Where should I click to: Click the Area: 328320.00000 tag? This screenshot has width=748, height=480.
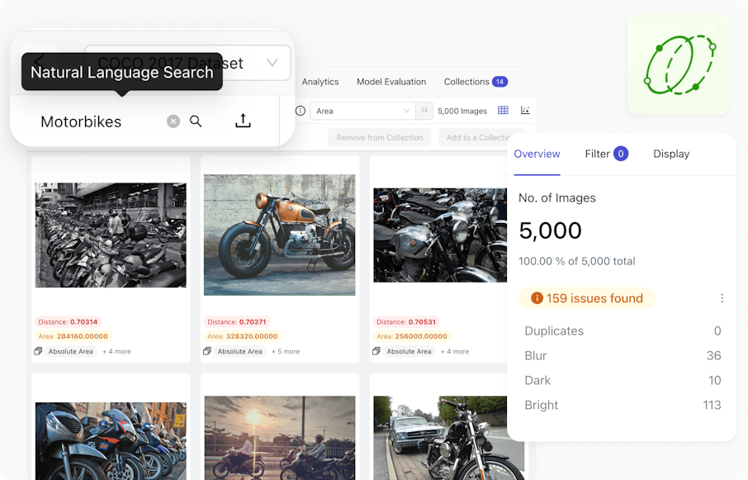click(243, 336)
